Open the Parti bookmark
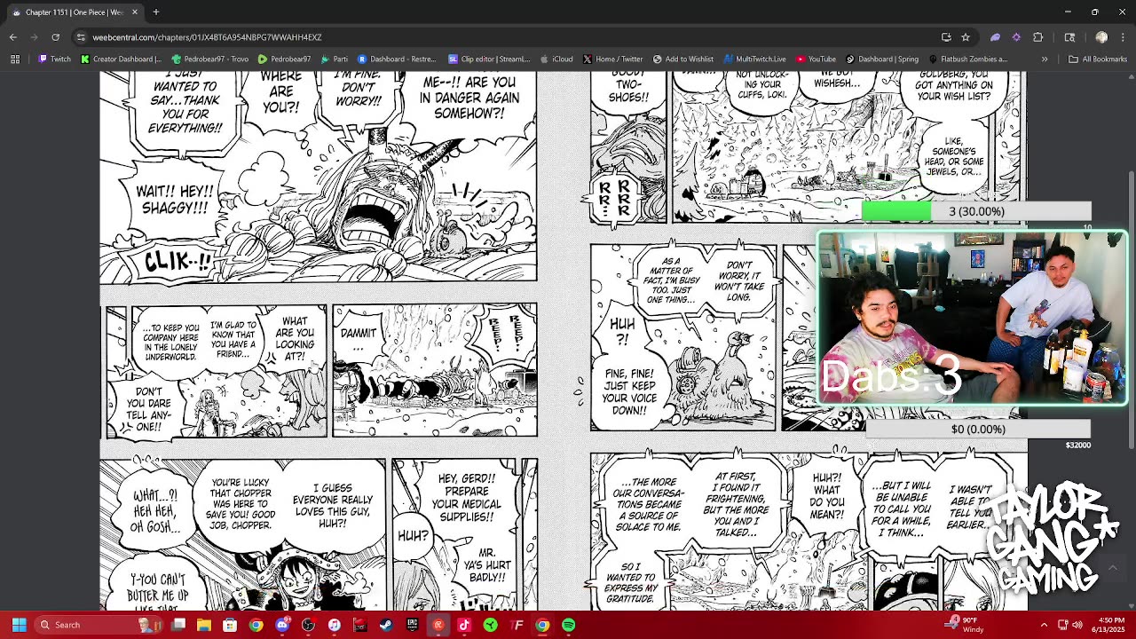 [335, 59]
